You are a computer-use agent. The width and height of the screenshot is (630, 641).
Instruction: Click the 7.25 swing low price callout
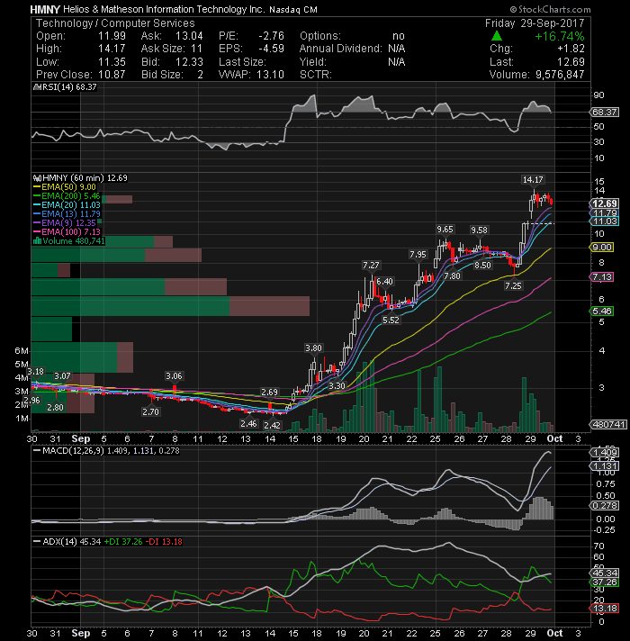[x=513, y=285]
